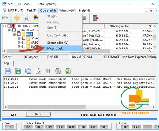Click the tree pane left scroll arrow
The height and width of the screenshot is (131, 159).
click(4, 51)
